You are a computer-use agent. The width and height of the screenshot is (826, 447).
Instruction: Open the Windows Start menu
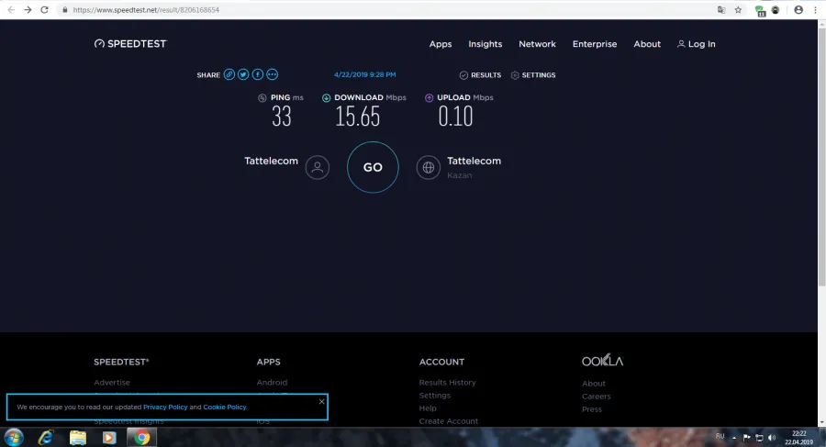pyautogui.click(x=14, y=438)
